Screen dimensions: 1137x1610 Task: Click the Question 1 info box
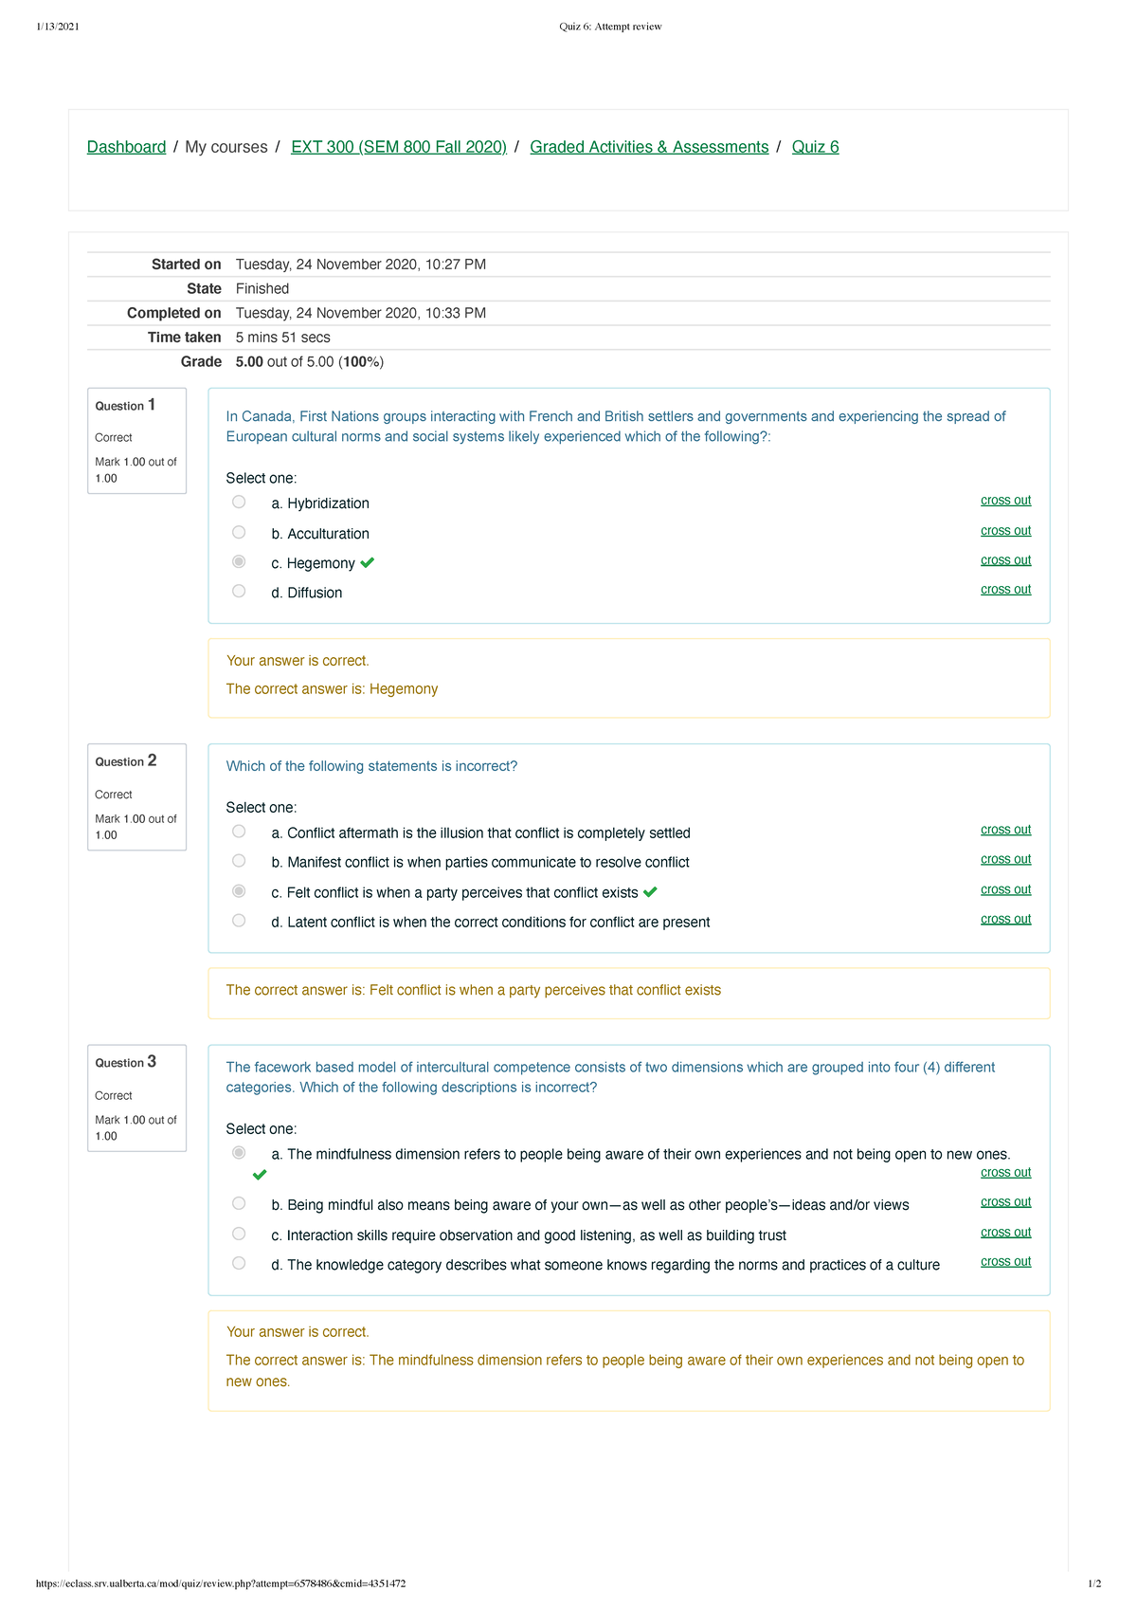(136, 441)
